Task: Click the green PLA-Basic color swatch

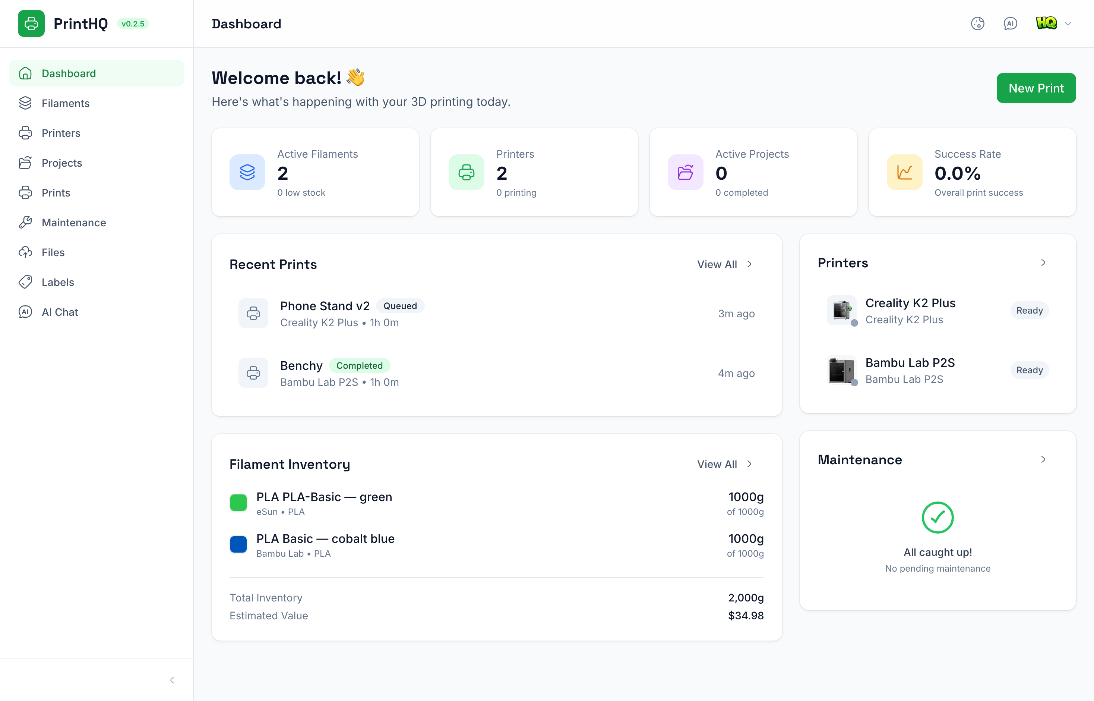Action: [238, 503]
